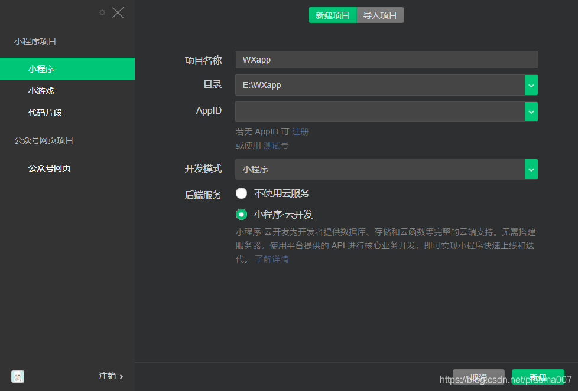578x391 pixels.
Task: Open the 目录 directory dropdown
Action: 531,84
